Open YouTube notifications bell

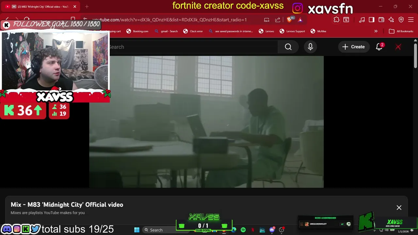[379, 47]
